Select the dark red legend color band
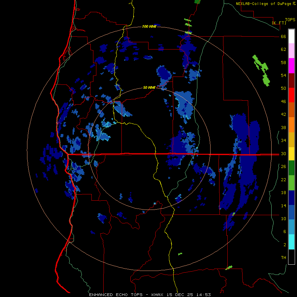The image size is (297, 297). tap(291, 81)
